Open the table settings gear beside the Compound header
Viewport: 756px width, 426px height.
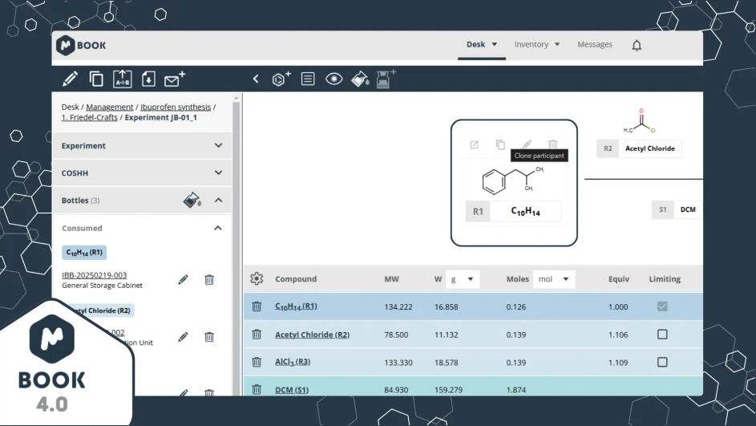pos(257,278)
